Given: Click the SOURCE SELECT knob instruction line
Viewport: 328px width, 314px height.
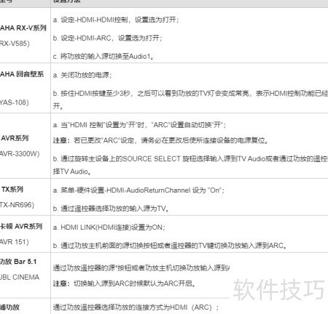Looking at the screenshot, I should tap(190, 165).
